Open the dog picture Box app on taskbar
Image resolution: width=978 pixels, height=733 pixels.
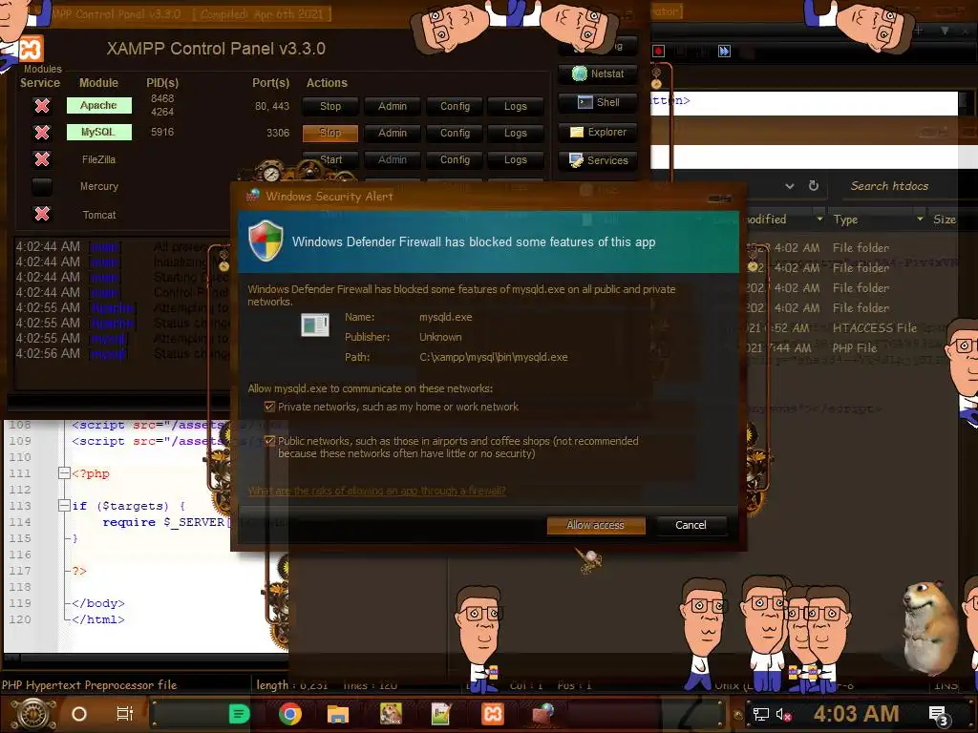coord(391,714)
